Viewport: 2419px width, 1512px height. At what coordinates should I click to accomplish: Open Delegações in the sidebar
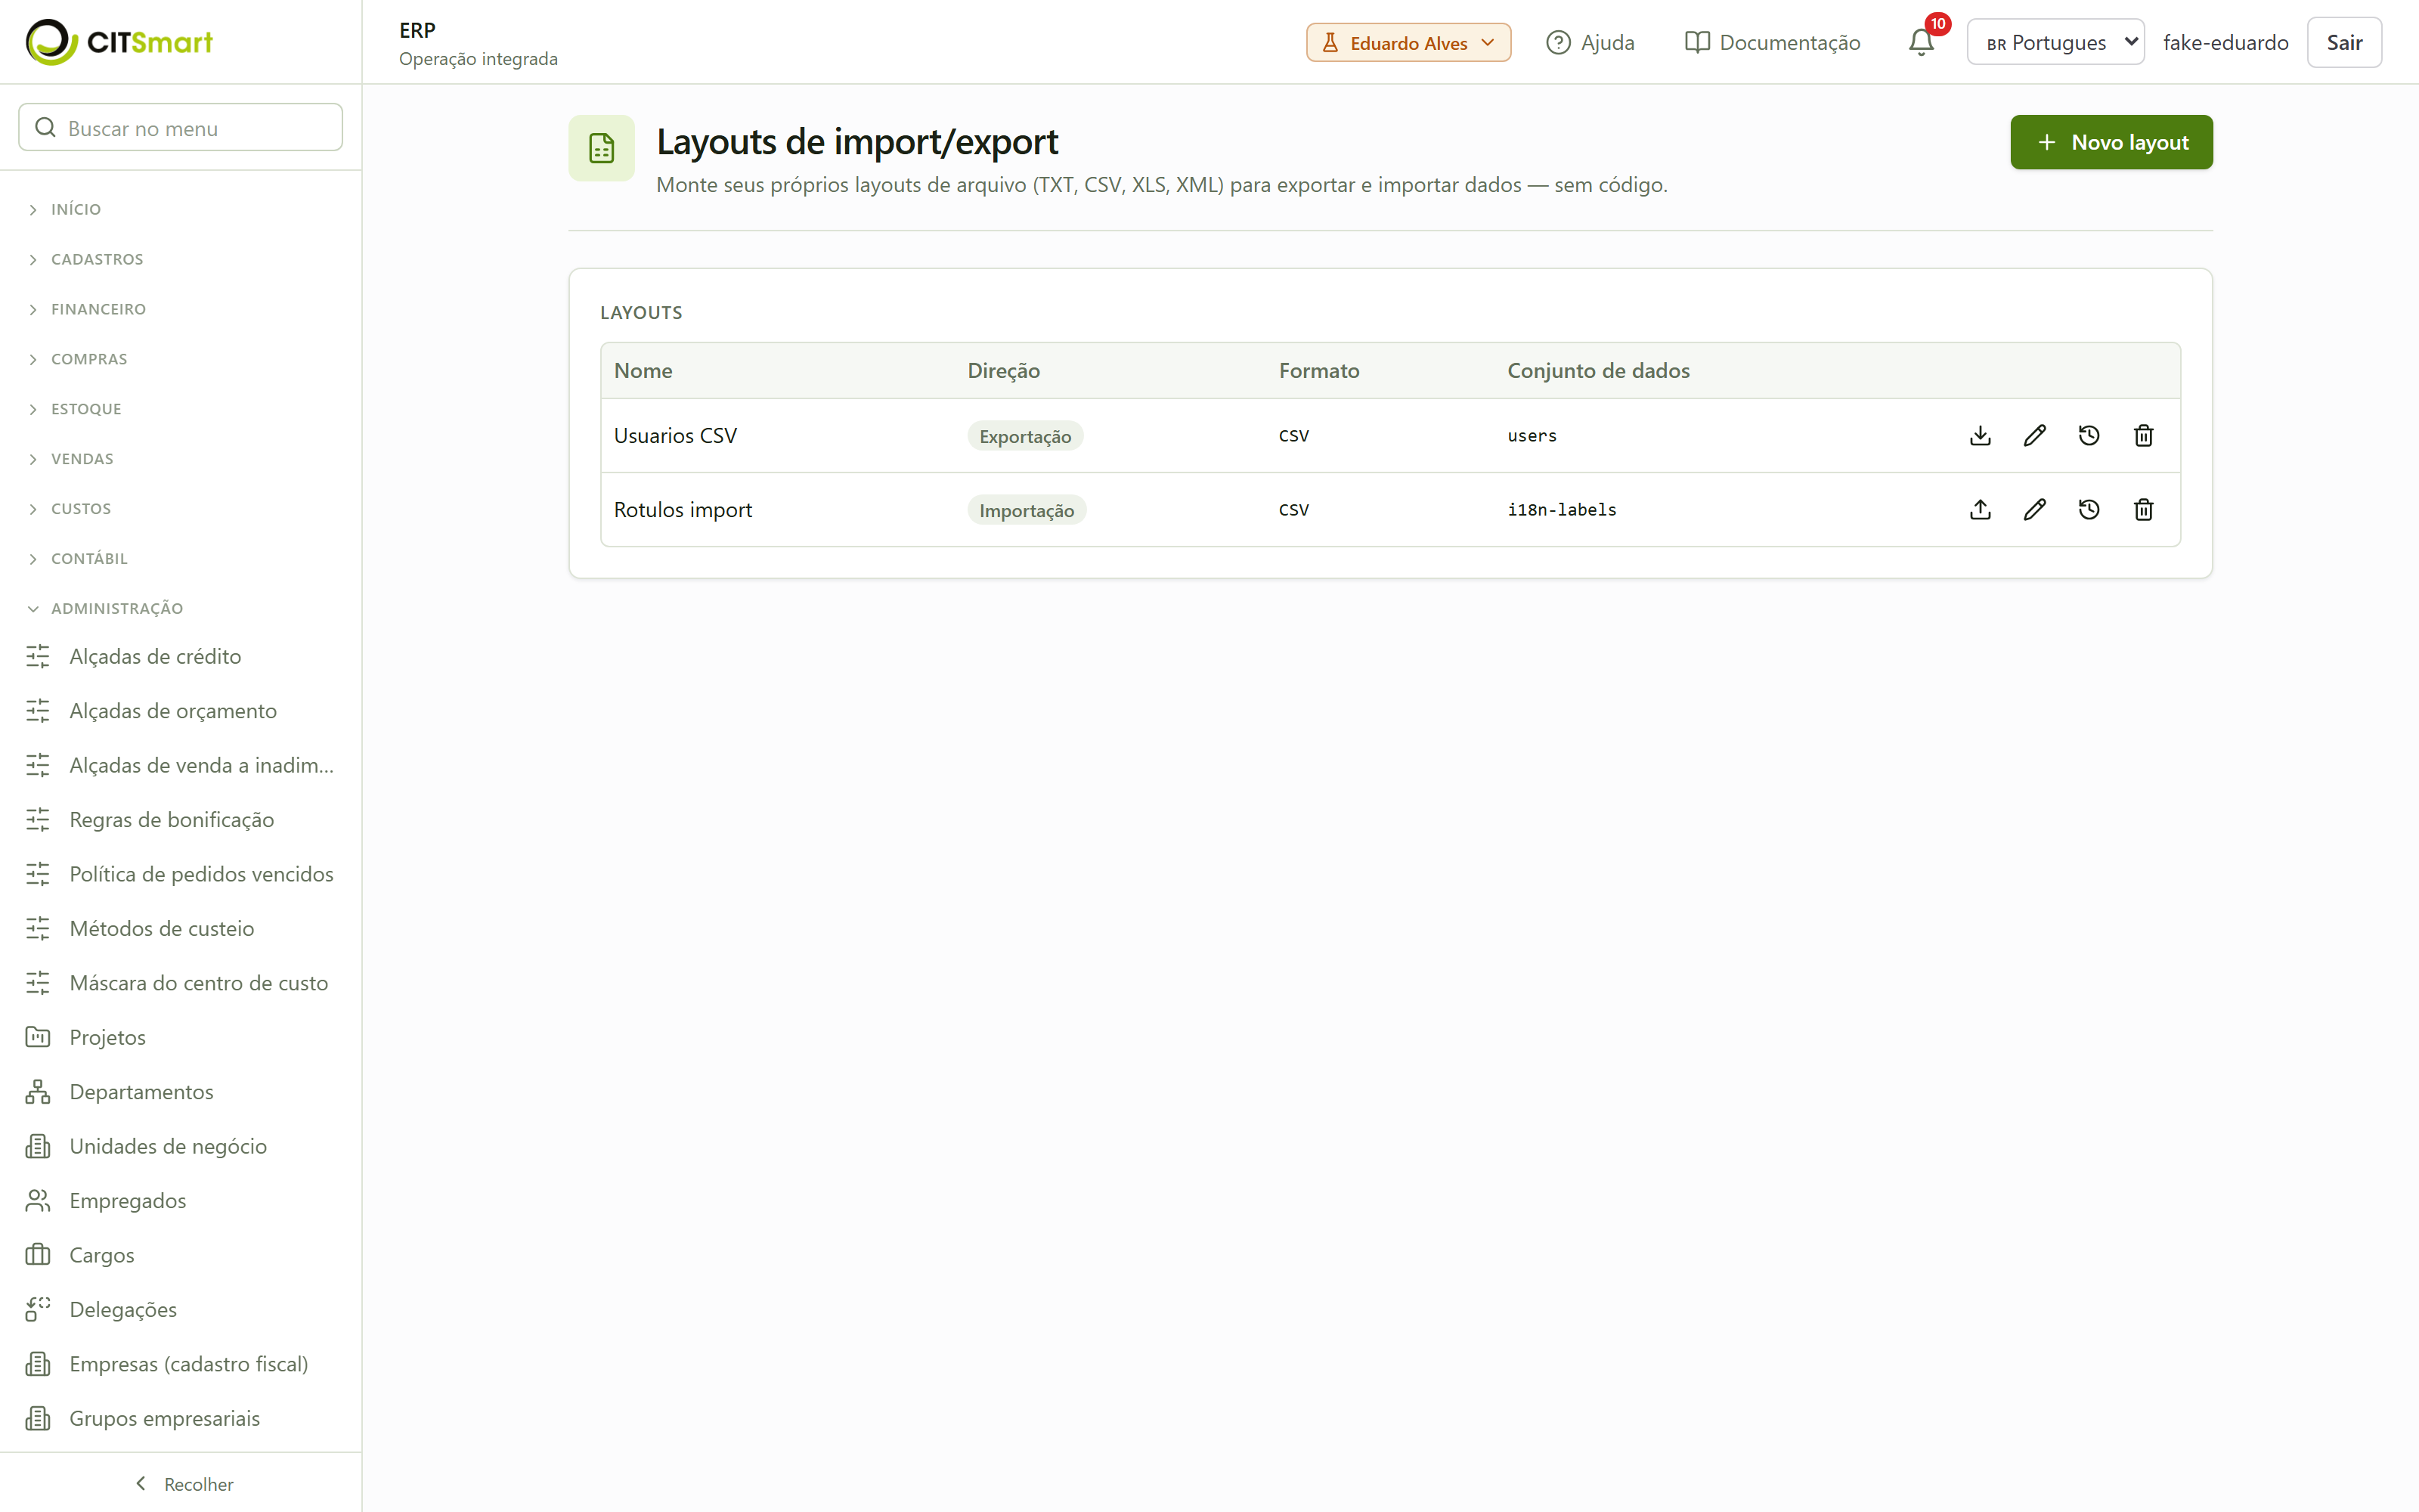click(181, 1309)
